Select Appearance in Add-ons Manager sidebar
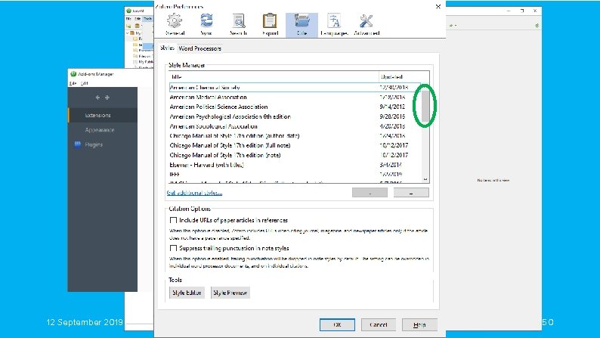This screenshot has width=600, height=338. [x=103, y=130]
